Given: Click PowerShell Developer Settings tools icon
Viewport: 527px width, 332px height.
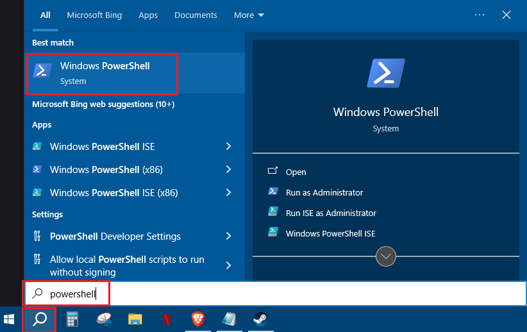Looking at the screenshot, I should (x=37, y=237).
